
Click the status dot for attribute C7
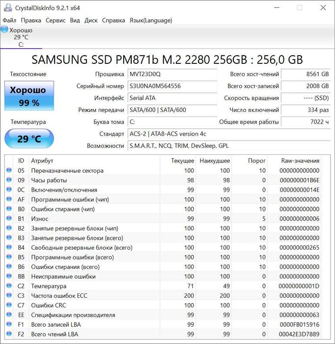pos(9,305)
